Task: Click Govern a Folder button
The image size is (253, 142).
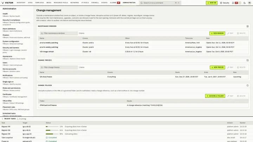Action: pyautogui.click(x=215, y=96)
